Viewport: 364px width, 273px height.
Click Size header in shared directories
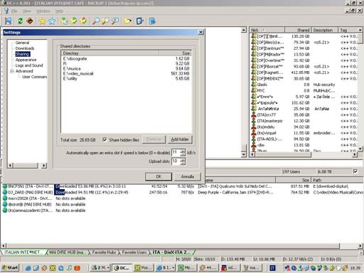[175, 53]
